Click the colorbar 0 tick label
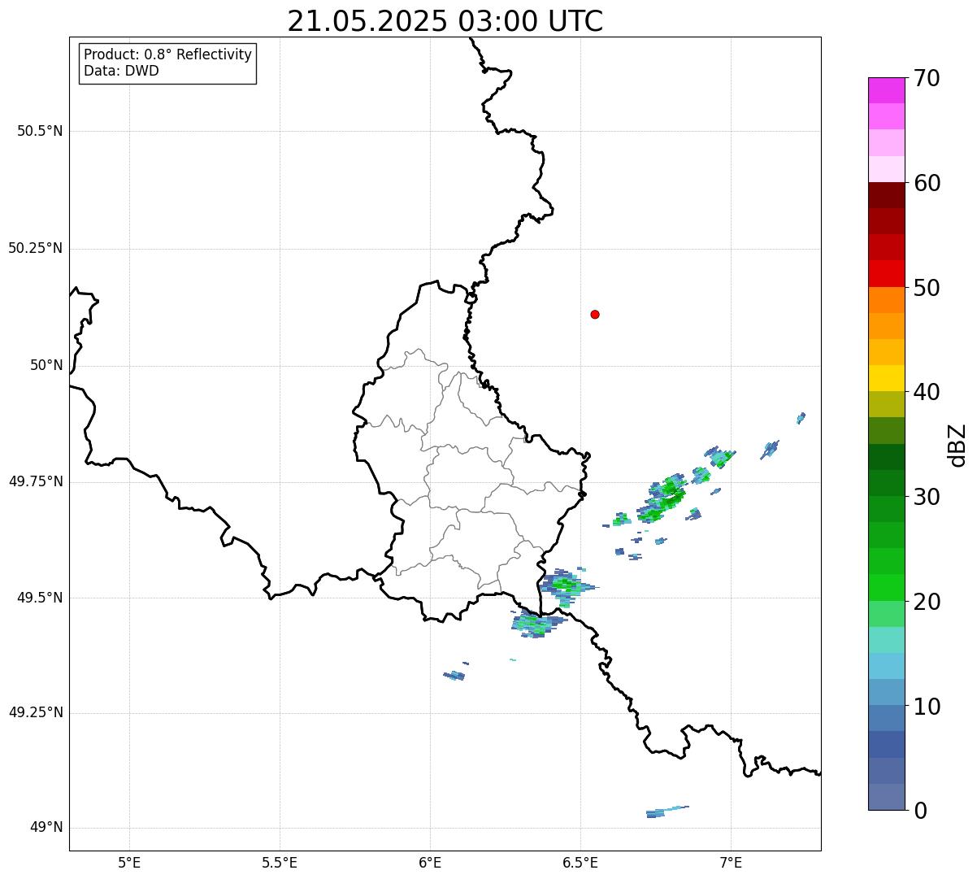The image size is (977, 879). 919,811
